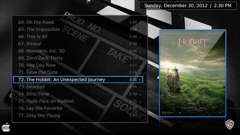This screenshot has width=240, height=135.
Task: Select 71. Save the Date
Action: pyautogui.click(x=78, y=72)
